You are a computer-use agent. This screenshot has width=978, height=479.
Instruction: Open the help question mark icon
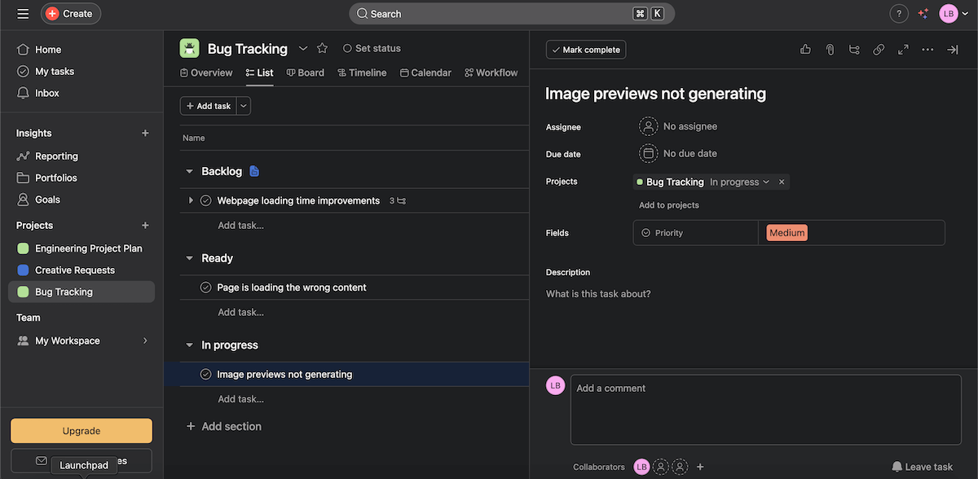(x=898, y=14)
